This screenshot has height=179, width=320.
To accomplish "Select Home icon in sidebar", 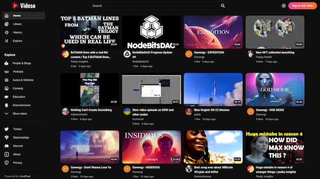I will point(6,16).
